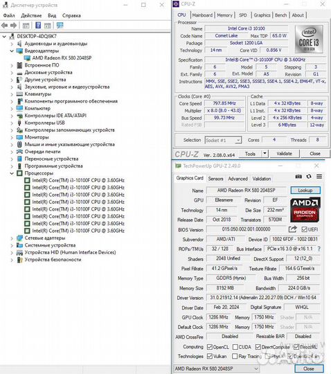
Task: Open the GPU-Z Advanced tab
Action: click(238, 179)
